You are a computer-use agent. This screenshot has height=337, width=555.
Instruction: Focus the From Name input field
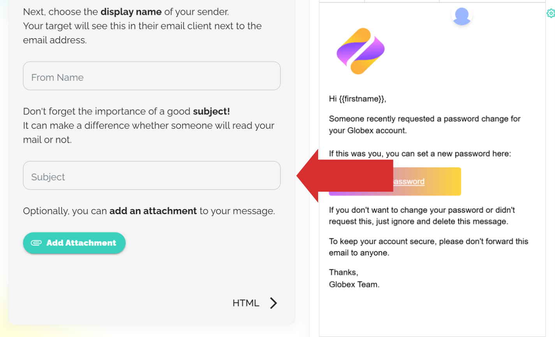[152, 76]
